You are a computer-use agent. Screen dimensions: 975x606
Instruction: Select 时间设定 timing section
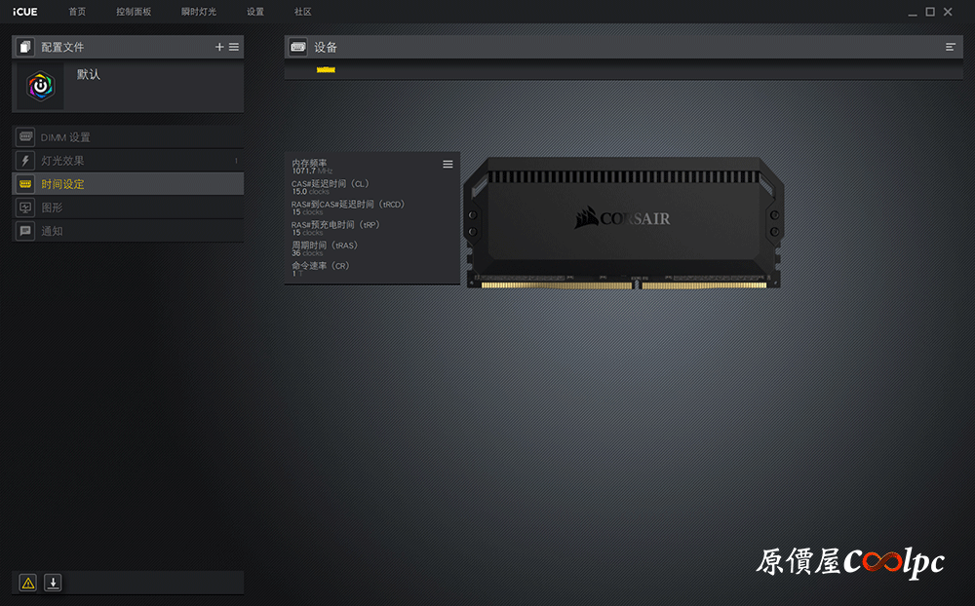coord(128,184)
